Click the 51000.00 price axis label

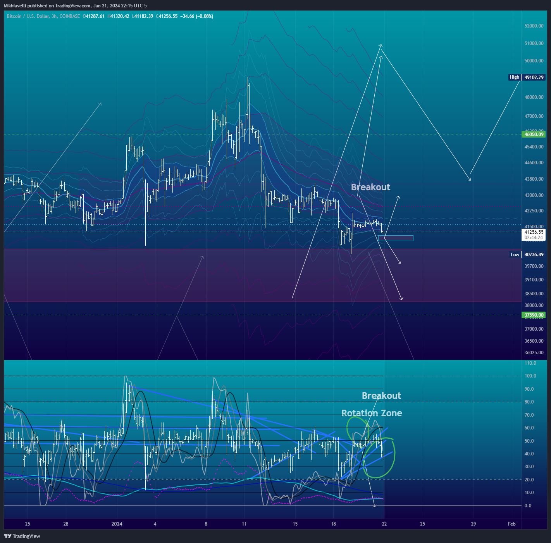[534, 43]
